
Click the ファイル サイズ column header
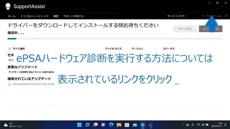[x=113, y=49]
